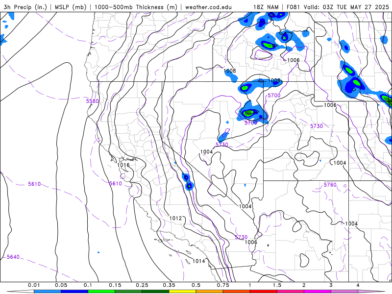Click the 0.01 legend value
Screen dimensions: 392x294
coord(34,285)
